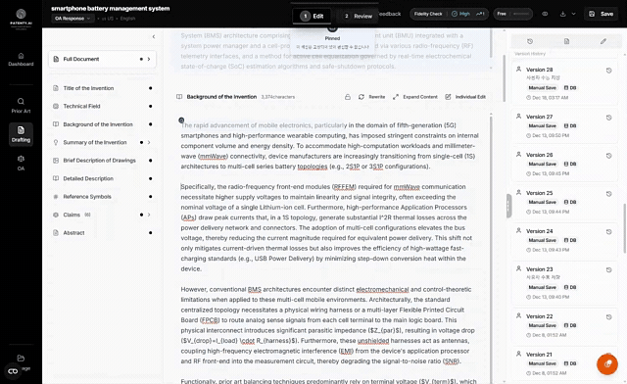Select Abstract section
Screen dimensions: 627x384
tap(102, 233)
